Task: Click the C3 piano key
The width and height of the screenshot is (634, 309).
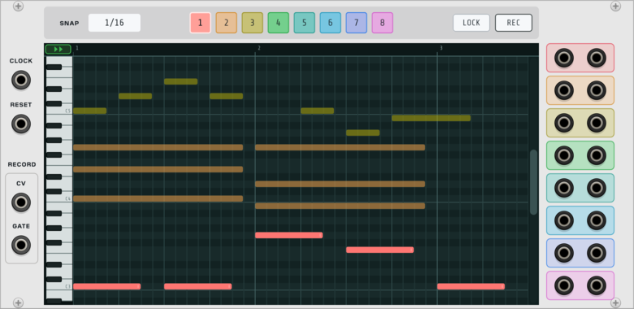Action: pos(59,286)
